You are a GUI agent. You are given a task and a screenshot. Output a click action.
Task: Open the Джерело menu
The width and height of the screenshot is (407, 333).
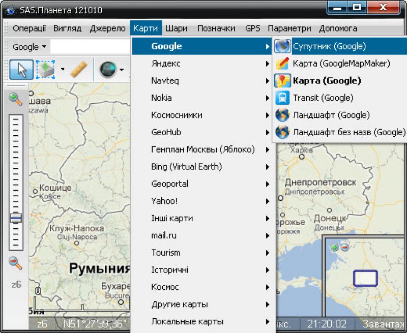point(107,28)
